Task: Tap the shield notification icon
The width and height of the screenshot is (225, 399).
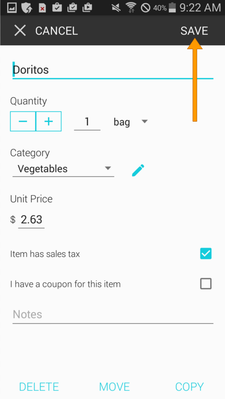Action: click(x=26, y=8)
